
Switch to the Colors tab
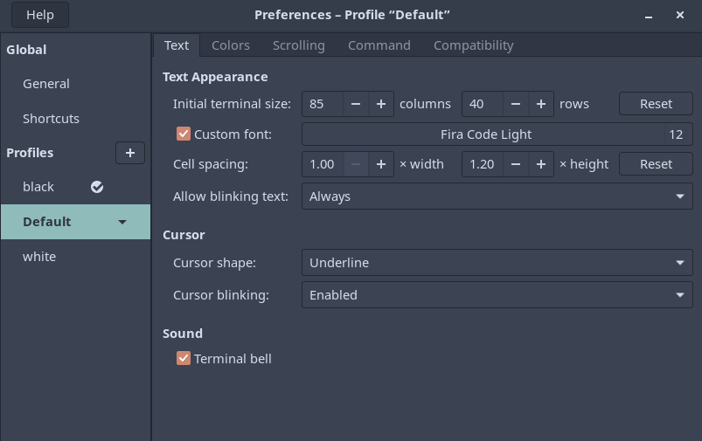(x=231, y=45)
